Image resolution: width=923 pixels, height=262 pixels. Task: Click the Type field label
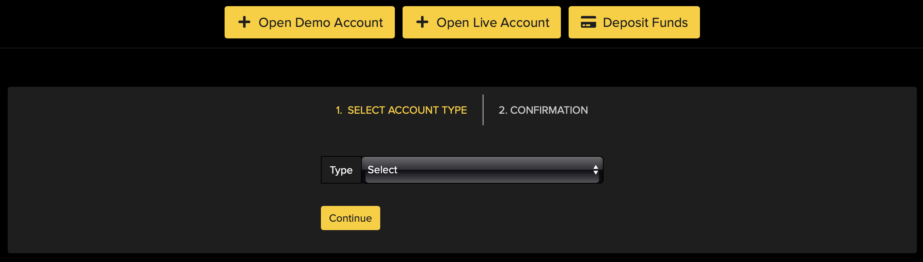(341, 170)
